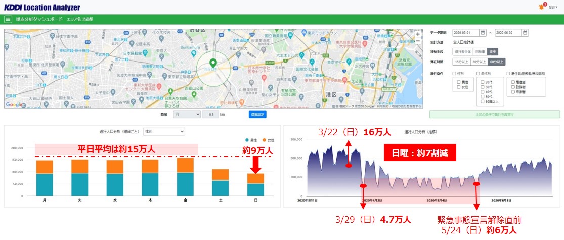This screenshot has width=564, height=240.
Task: Edit end date field 2020-06-30
Action: 508,33
